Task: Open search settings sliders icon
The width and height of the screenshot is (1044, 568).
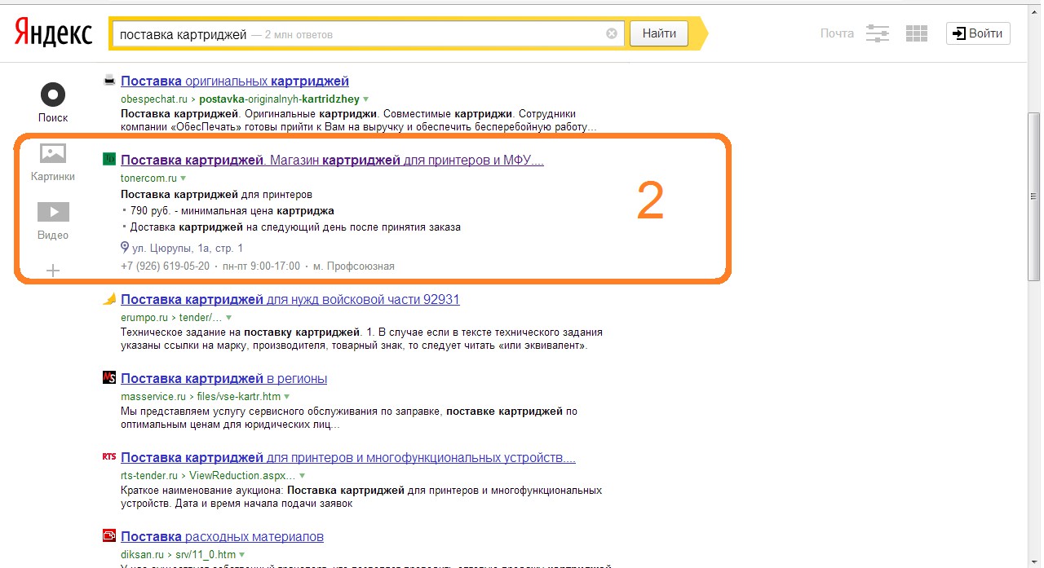Action: (x=878, y=33)
